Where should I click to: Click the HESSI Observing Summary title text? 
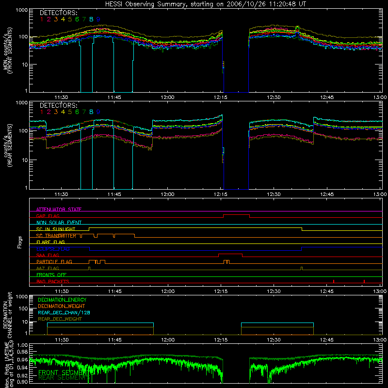click(x=205, y=4)
